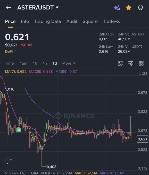Tap the 24h Vol(ASTER) value 40,56M
This screenshot has height=175, width=149.
124,39
